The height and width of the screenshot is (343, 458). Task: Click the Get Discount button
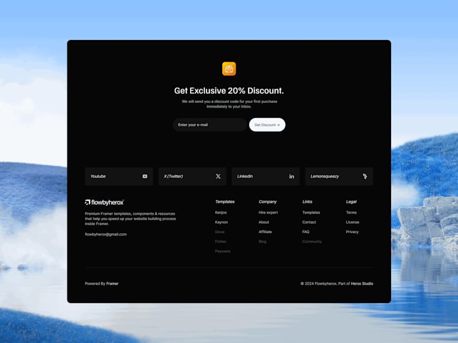click(x=267, y=125)
